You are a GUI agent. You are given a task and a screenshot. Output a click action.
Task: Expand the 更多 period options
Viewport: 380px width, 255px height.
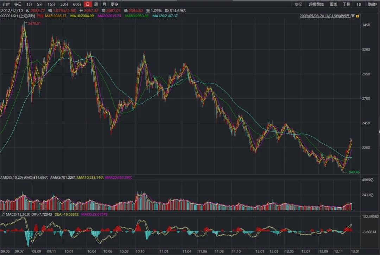(x=114, y=4)
